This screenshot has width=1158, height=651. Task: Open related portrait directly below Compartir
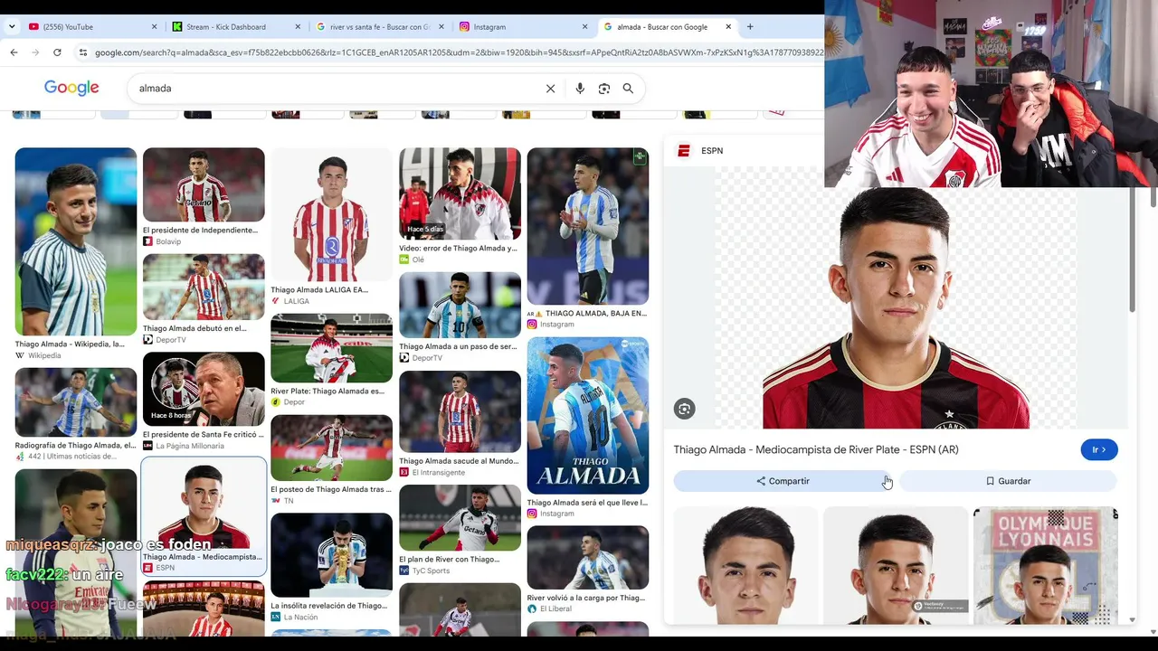[746, 565]
